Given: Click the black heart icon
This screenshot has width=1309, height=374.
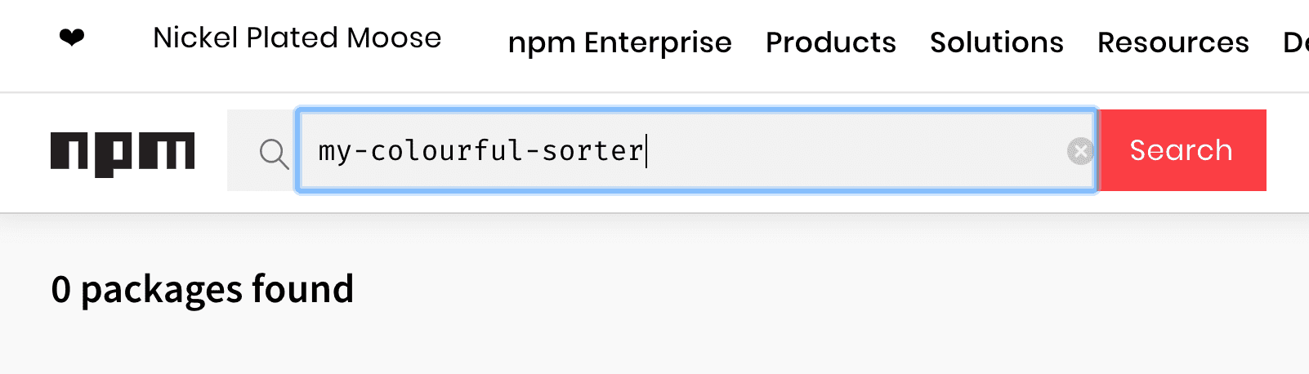Looking at the screenshot, I should point(72,38).
